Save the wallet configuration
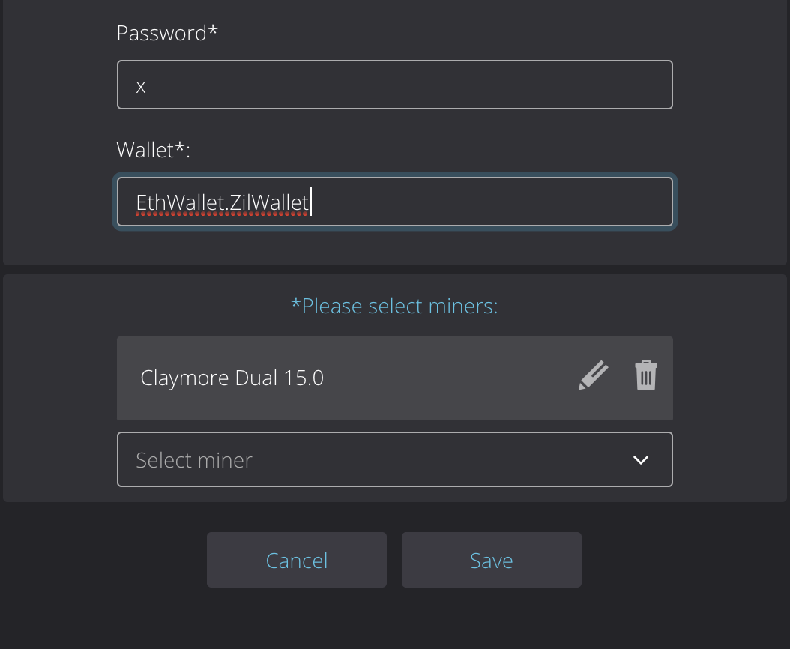The height and width of the screenshot is (649, 790). 491,560
